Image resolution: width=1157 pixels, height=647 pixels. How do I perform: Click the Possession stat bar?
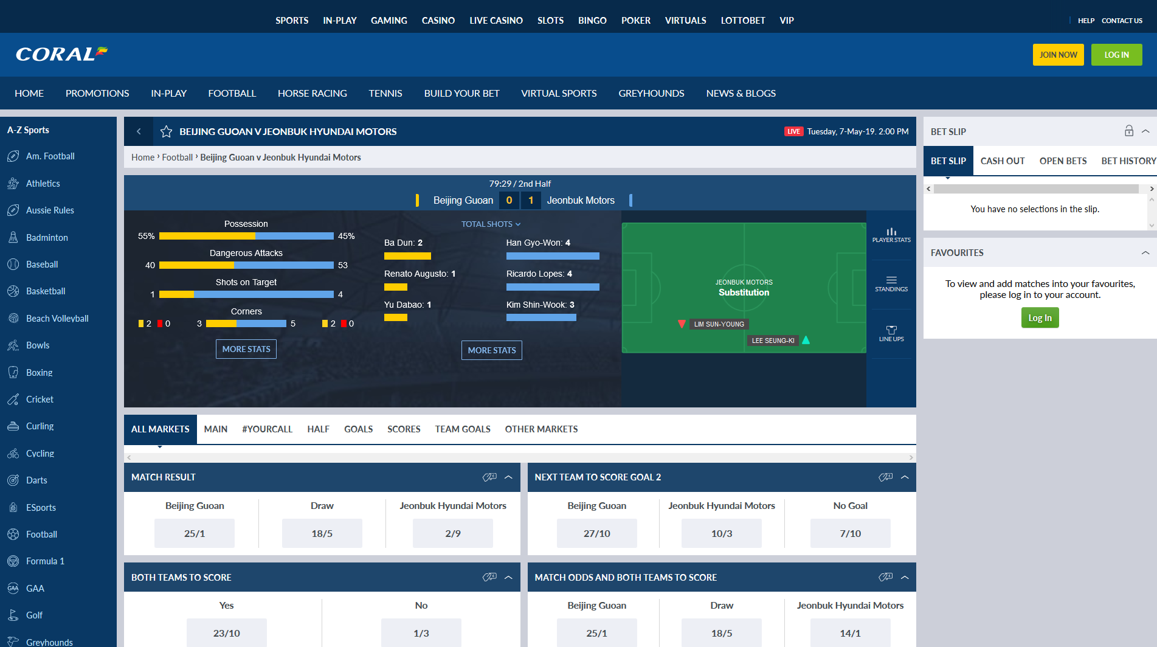246,236
